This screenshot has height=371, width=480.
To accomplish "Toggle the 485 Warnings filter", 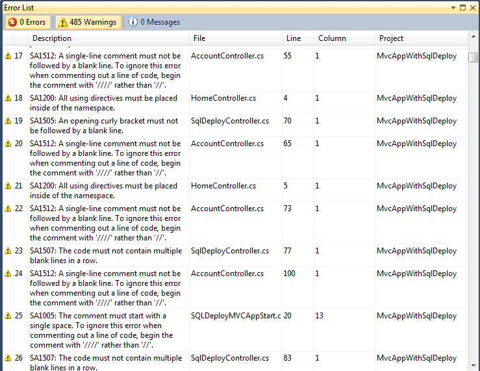I will tap(88, 22).
